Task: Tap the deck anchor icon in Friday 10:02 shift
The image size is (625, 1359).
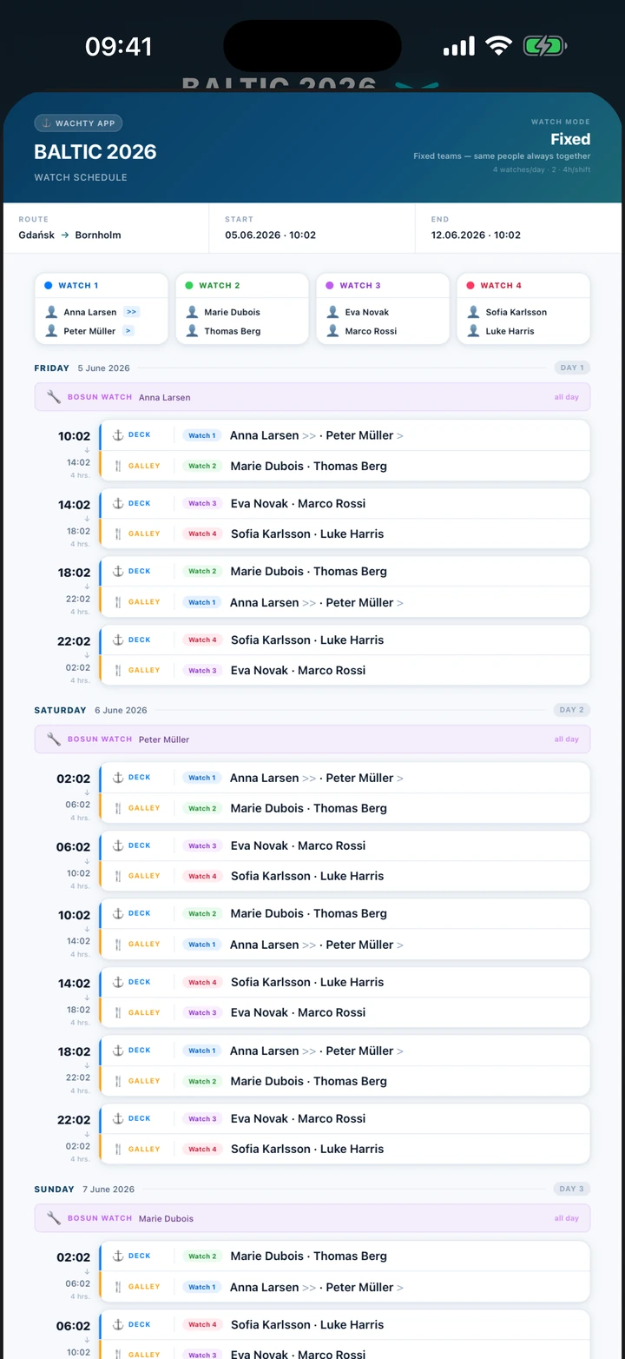Action: (x=118, y=435)
